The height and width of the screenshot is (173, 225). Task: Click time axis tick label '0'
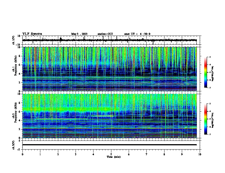click(x=22, y=154)
